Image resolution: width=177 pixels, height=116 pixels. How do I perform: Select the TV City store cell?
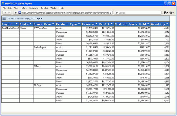tap(45, 85)
